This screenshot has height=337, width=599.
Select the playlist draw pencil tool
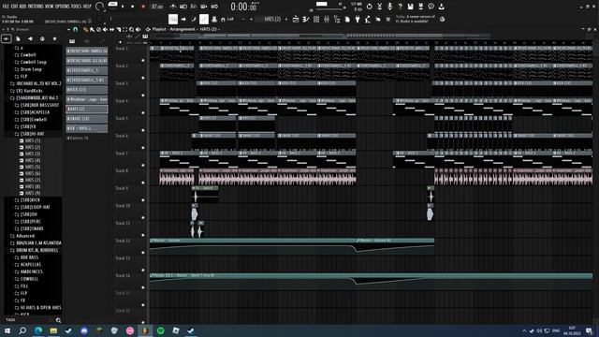click(x=85, y=29)
